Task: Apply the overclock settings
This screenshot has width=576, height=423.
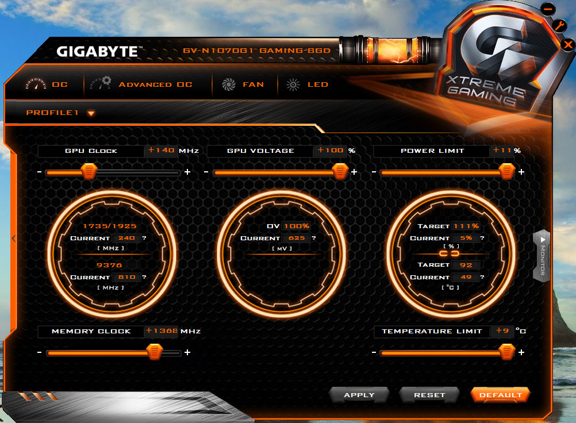Action: (x=359, y=395)
